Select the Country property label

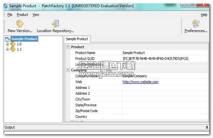pos(81,117)
